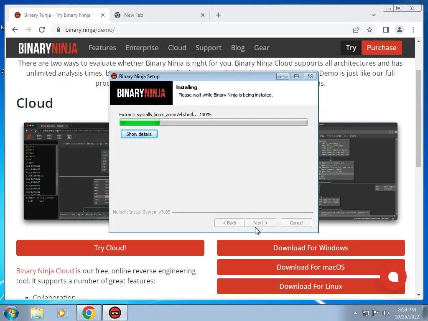Click the browser forward arrow
428x321 pixels.
[28, 30]
